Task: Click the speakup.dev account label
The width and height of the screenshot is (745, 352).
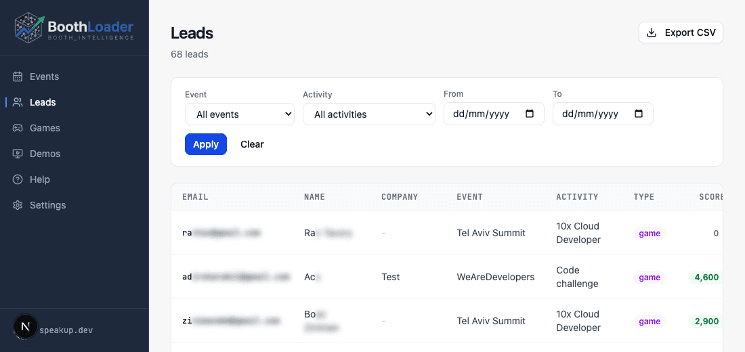Action: [x=66, y=330]
